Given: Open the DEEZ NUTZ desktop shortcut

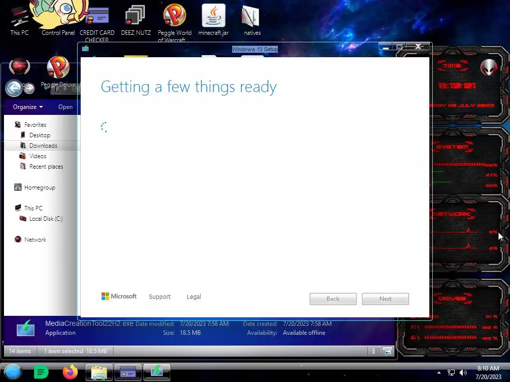Looking at the screenshot, I should 135,19.
